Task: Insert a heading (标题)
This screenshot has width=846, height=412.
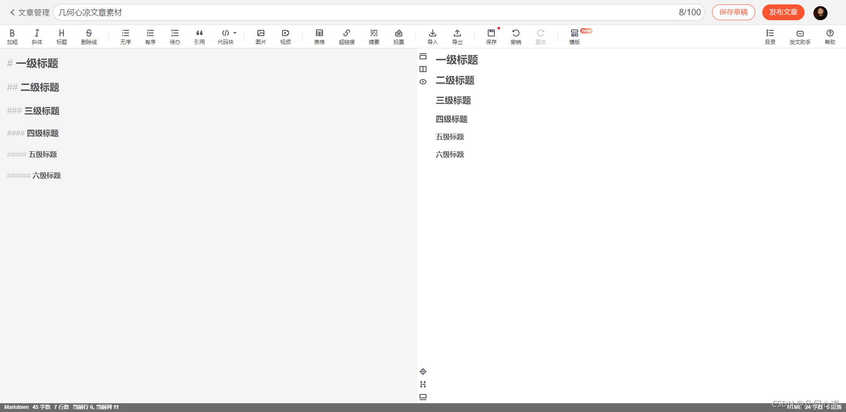Action: [x=62, y=37]
